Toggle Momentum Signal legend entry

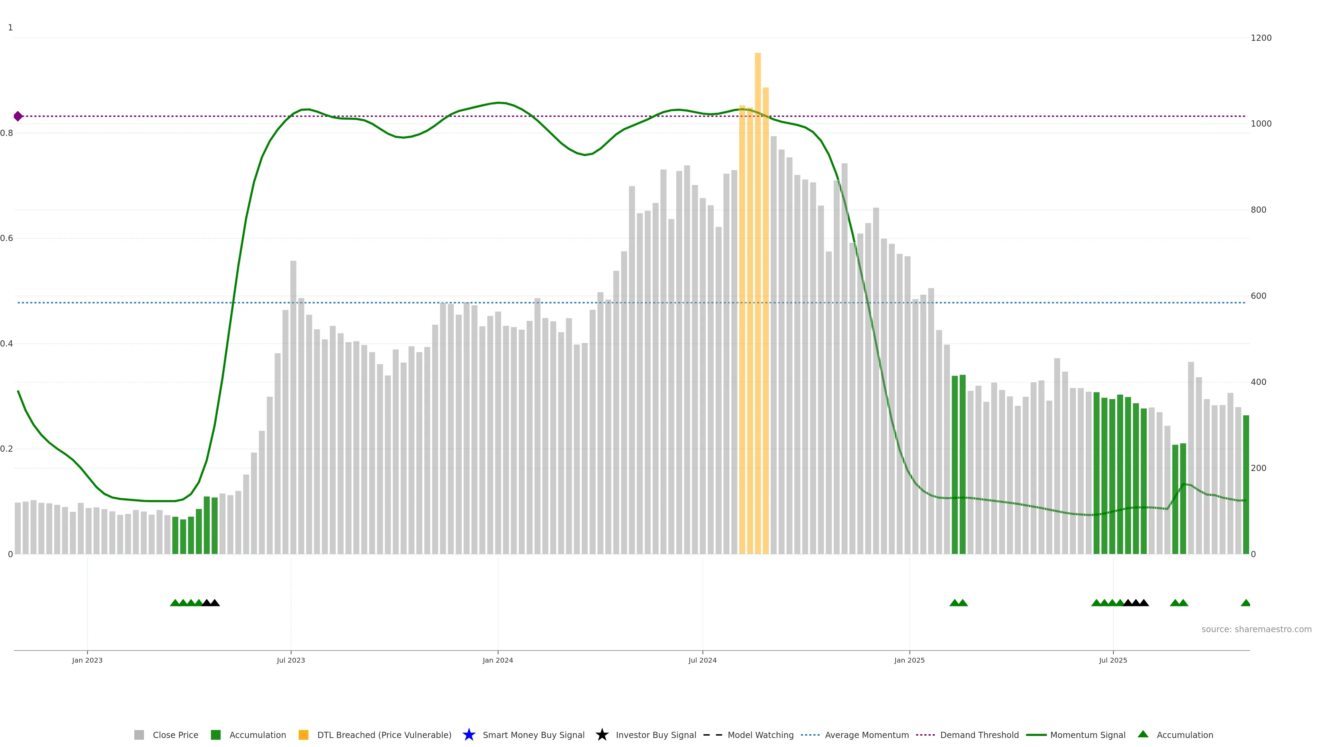click(1087, 735)
